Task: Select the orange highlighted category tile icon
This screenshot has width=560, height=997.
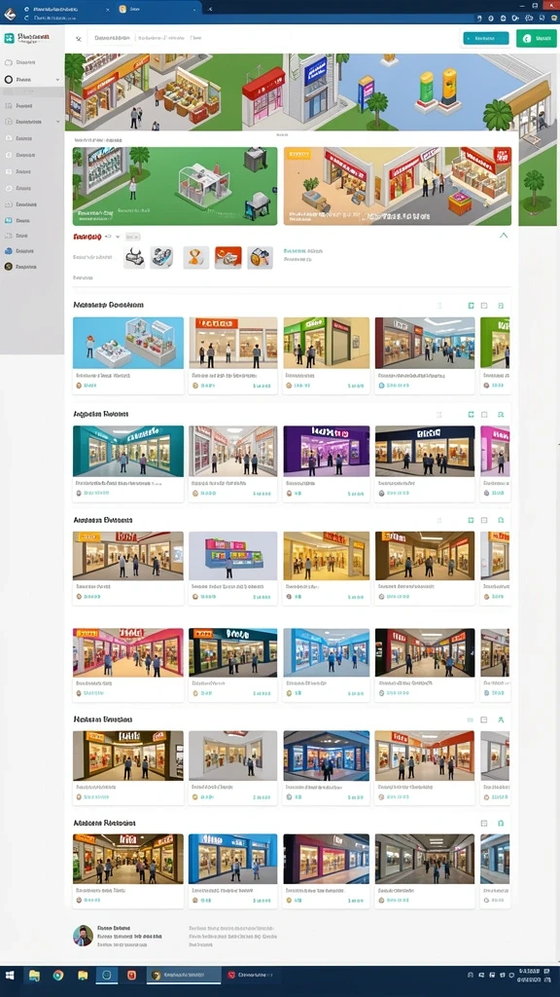Action: click(227, 257)
